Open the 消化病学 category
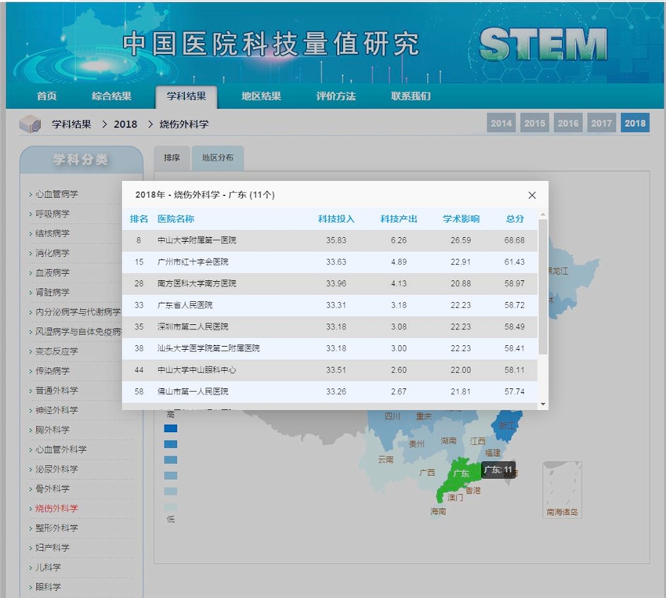The height and width of the screenshot is (598, 666). tap(52, 254)
